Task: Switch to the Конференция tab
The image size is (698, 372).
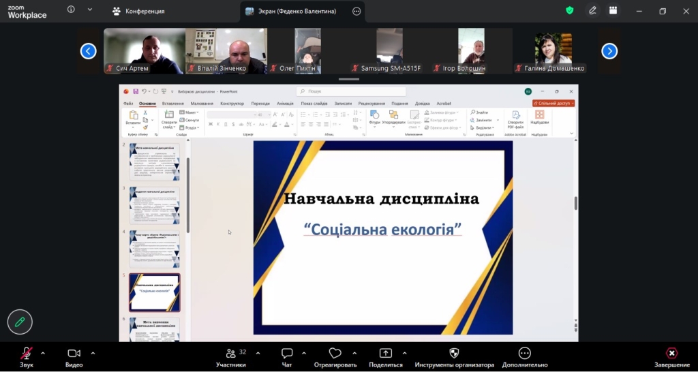Action: 138,11
